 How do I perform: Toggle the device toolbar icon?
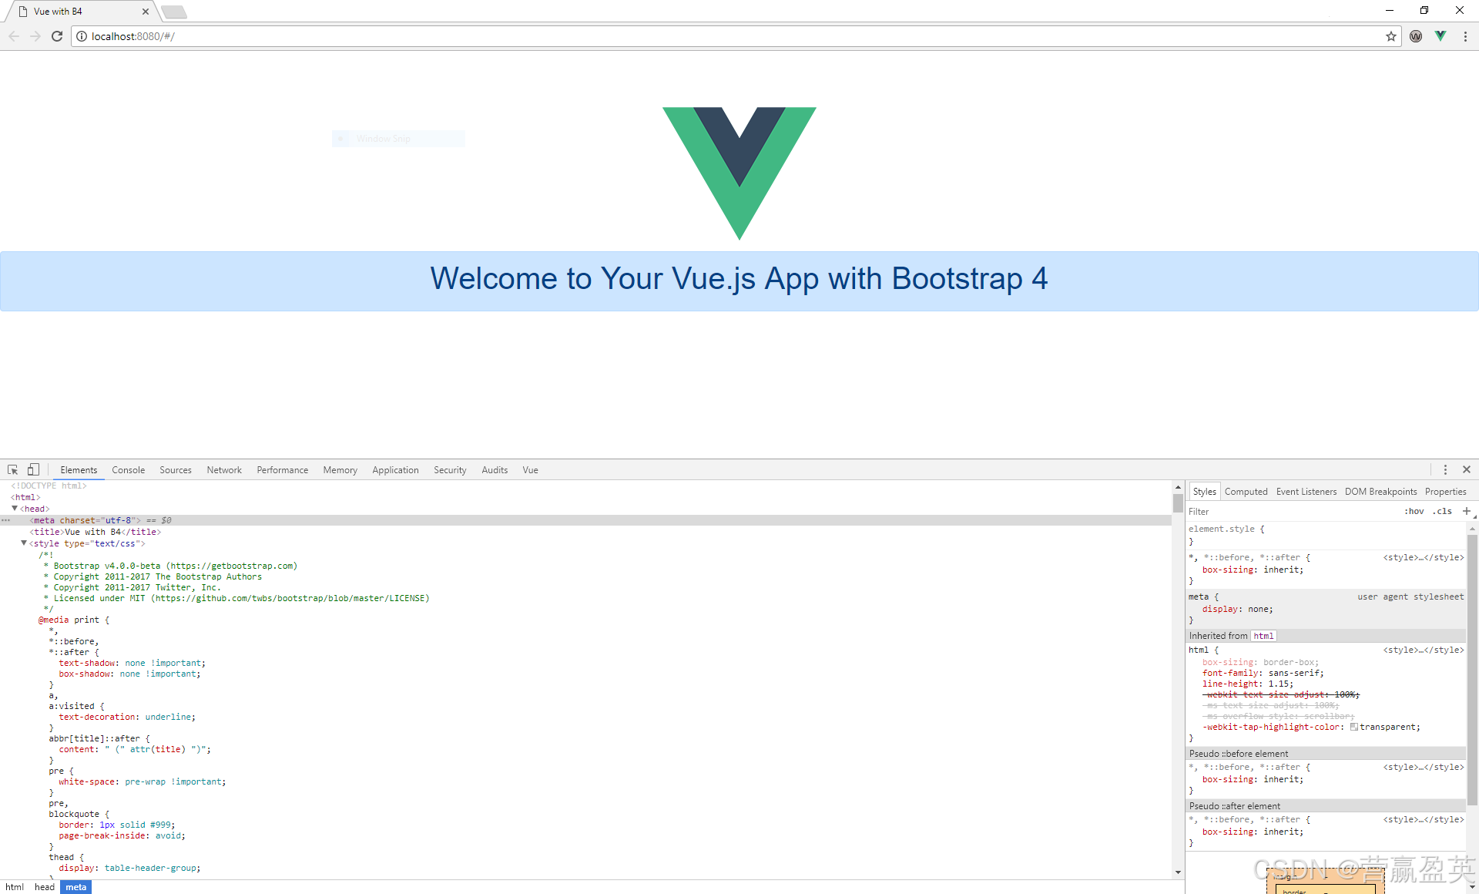[x=32, y=470]
